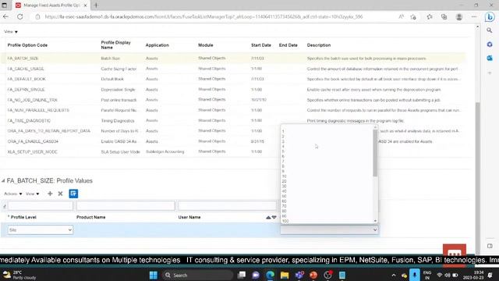The height and width of the screenshot is (281, 499).
Task: Open the View menu in Profile Values
Action: [32, 194]
